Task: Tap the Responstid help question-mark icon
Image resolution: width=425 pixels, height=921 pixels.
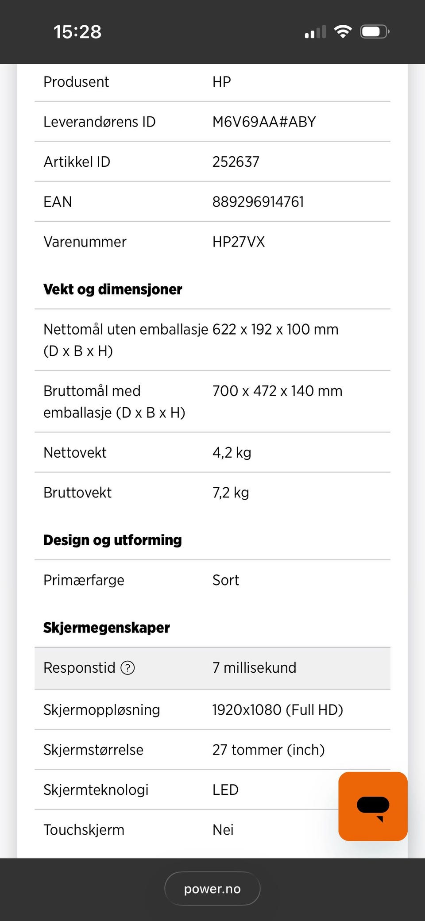Action: 128,667
